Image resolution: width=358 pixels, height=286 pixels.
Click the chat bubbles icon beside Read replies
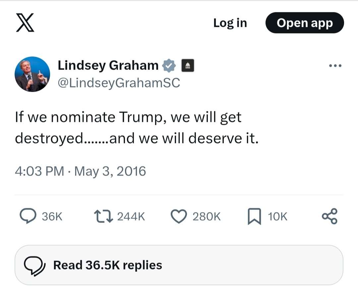point(35,265)
